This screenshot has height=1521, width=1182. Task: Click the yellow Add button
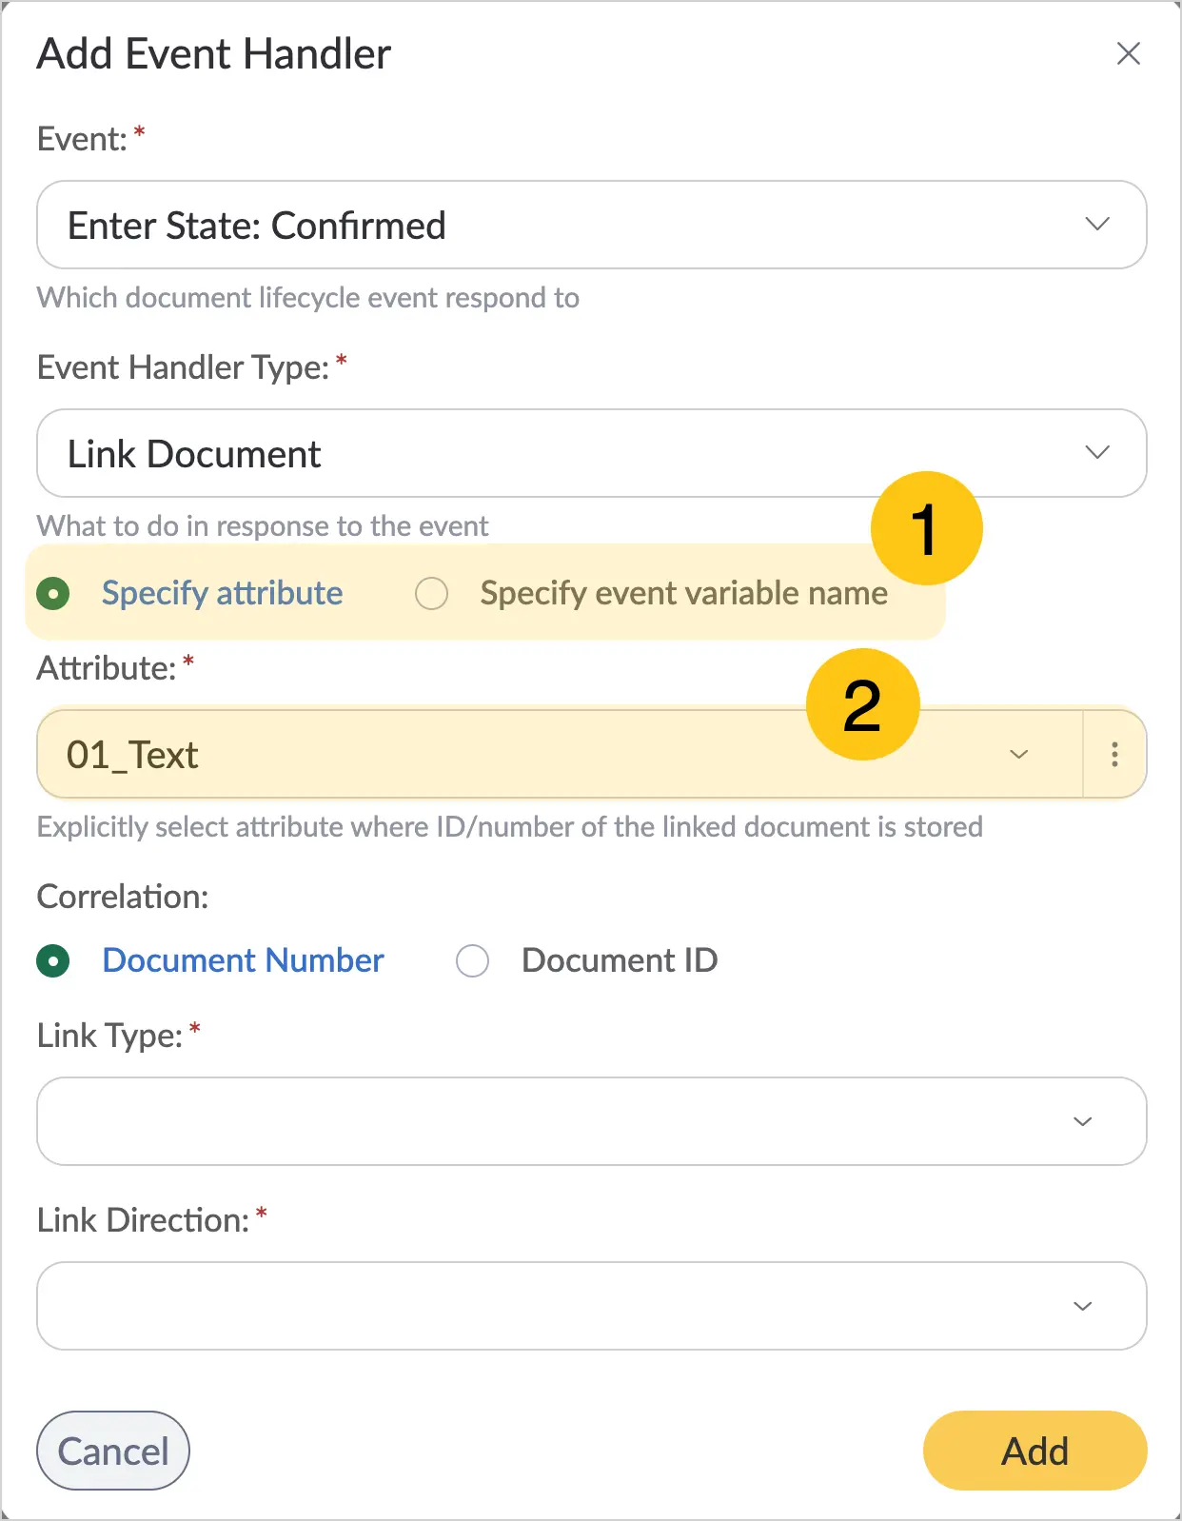point(1034,1451)
